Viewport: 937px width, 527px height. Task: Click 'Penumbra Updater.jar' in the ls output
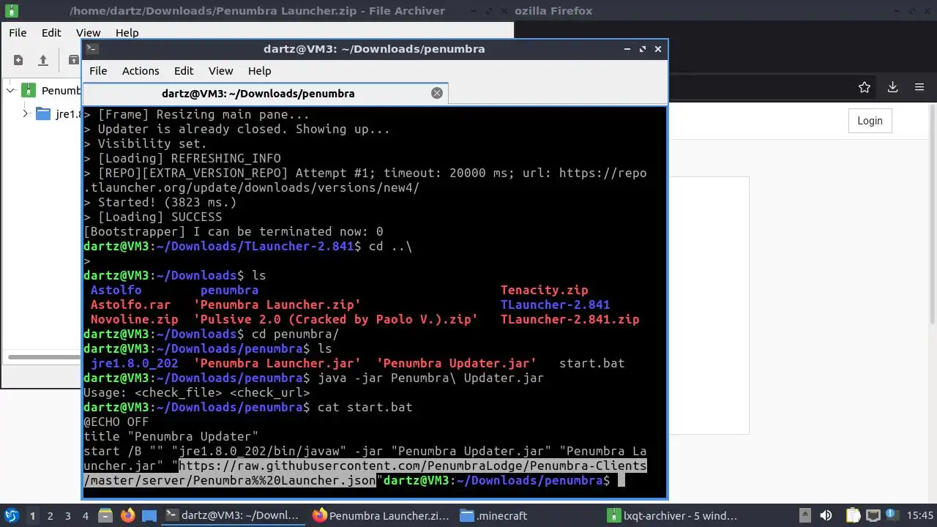456,363
